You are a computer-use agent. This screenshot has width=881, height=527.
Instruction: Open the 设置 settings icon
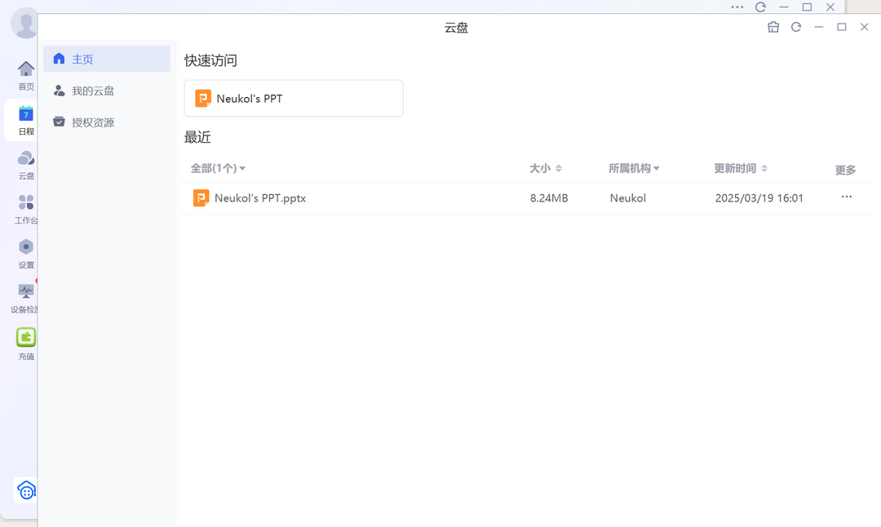click(25, 253)
